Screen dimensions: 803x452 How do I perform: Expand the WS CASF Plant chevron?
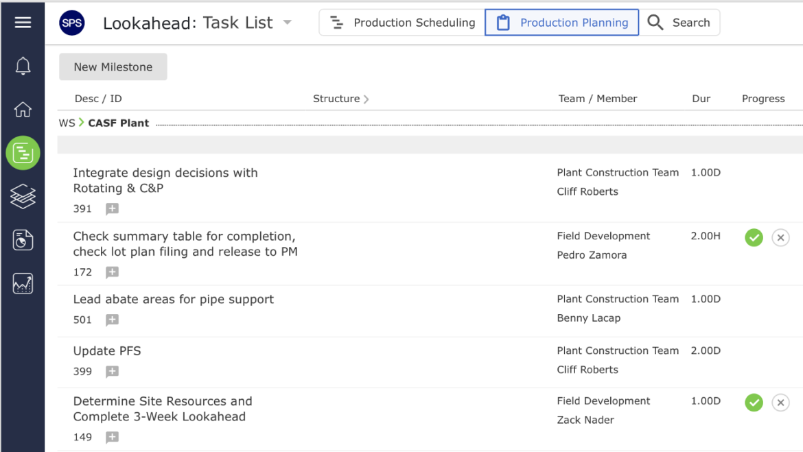(x=82, y=123)
